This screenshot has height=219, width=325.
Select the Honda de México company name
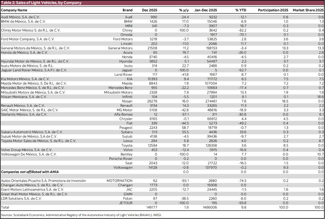(x=24, y=53)
